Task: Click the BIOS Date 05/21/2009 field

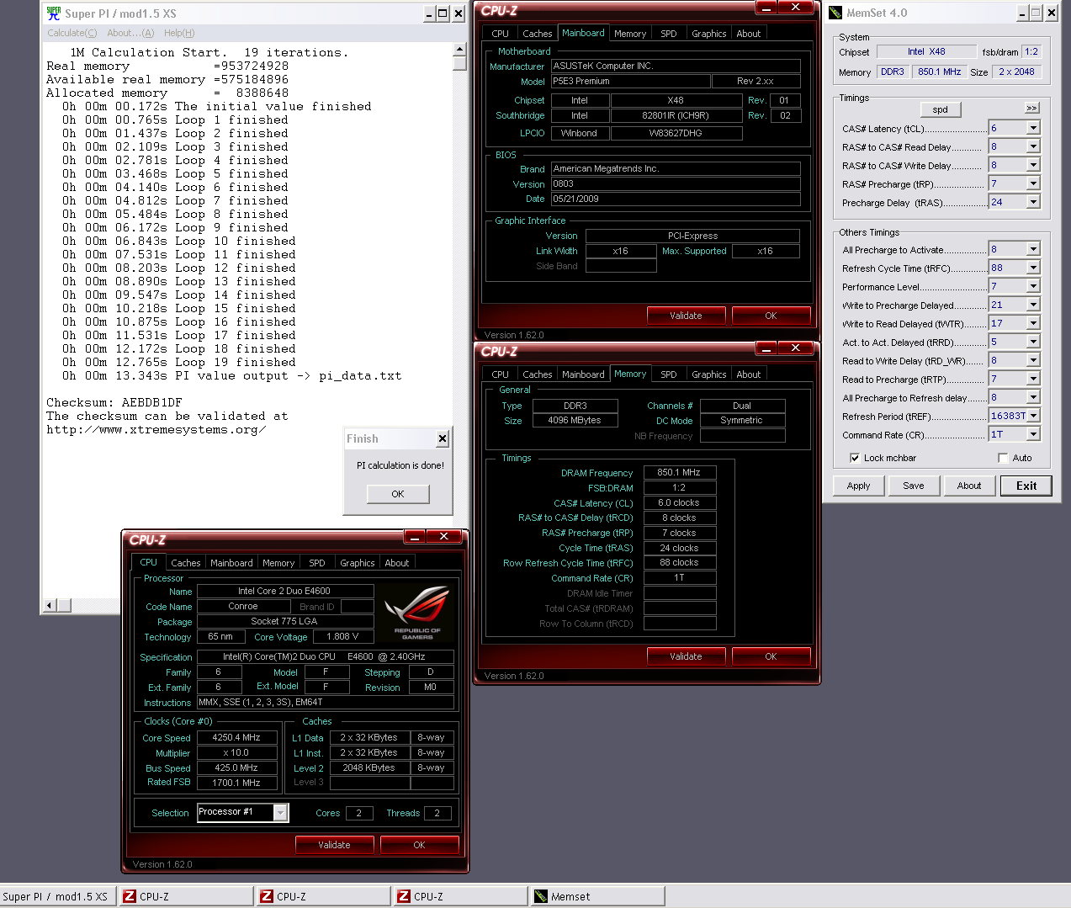Action: point(676,199)
